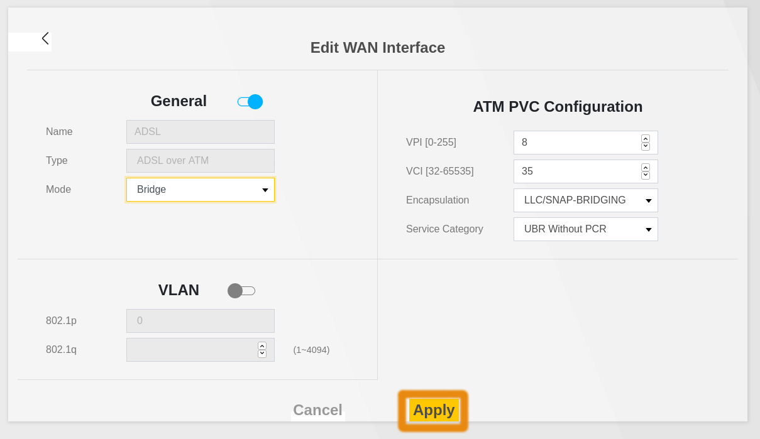The height and width of the screenshot is (439, 760).
Task: Click the Cancel button
Action: (317, 410)
